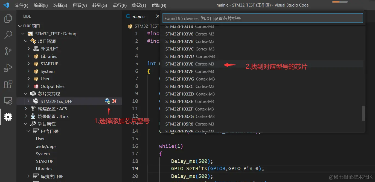Click the chip model search input field
Viewport: 375px width, 182px height.
pos(263,18)
